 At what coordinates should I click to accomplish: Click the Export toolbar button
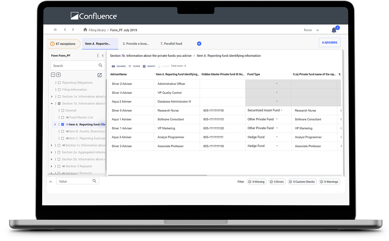[x=164, y=66]
